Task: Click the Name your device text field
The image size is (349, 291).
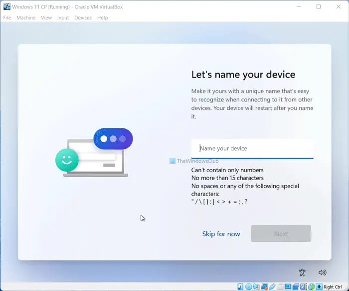Action: (252, 148)
